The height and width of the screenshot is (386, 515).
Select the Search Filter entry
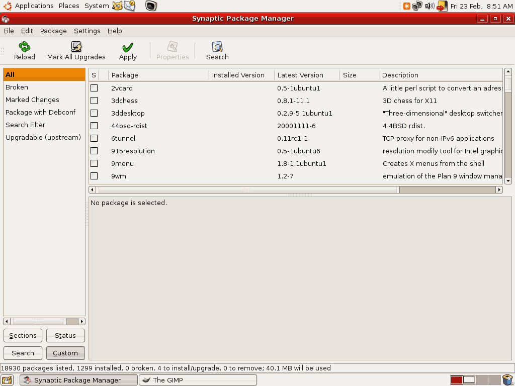coord(44,125)
